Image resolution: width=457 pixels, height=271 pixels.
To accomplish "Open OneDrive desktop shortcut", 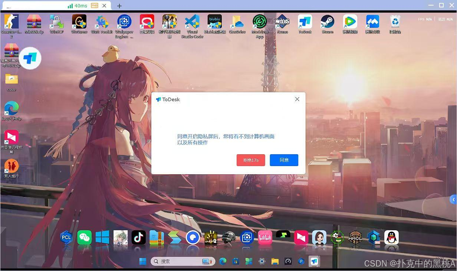I will [x=237, y=24].
